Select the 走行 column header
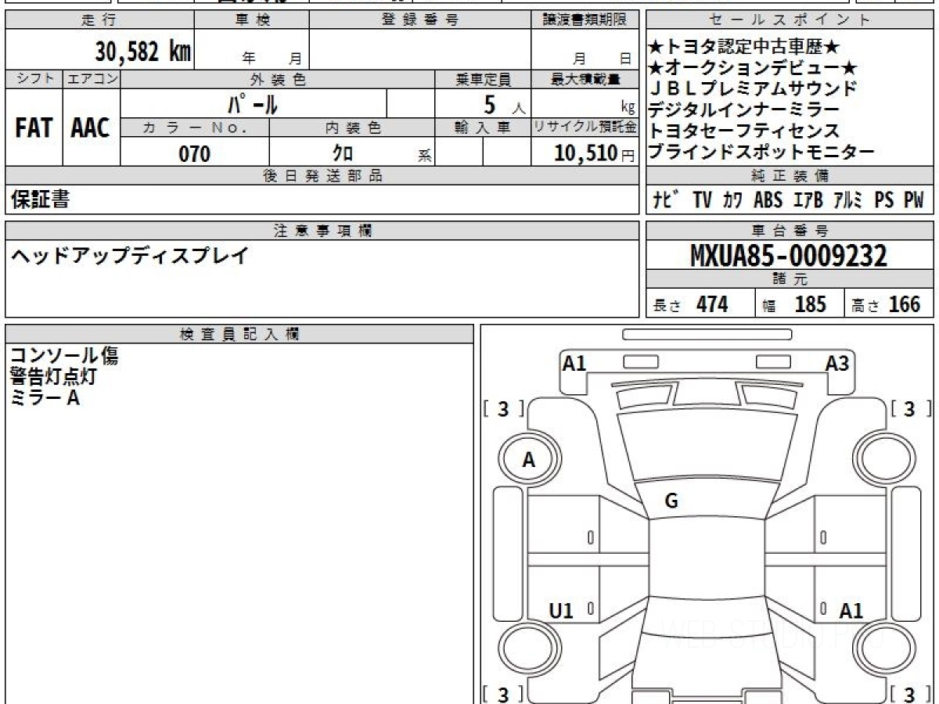Screen dimensions: 939x704 point(99,20)
